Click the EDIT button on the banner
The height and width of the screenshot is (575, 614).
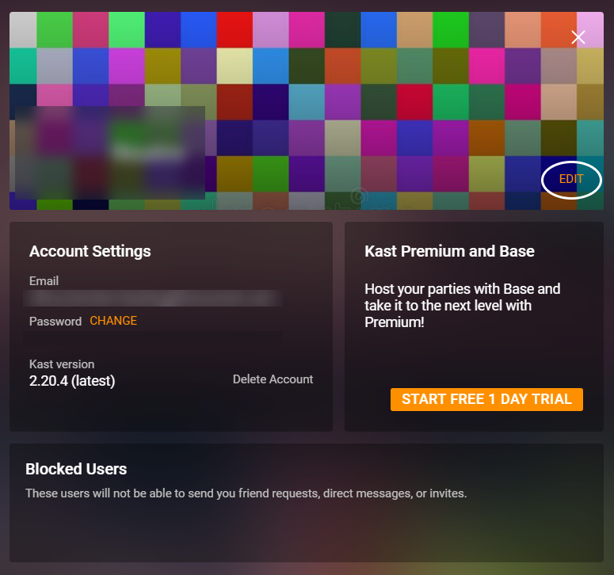click(x=571, y=180)
